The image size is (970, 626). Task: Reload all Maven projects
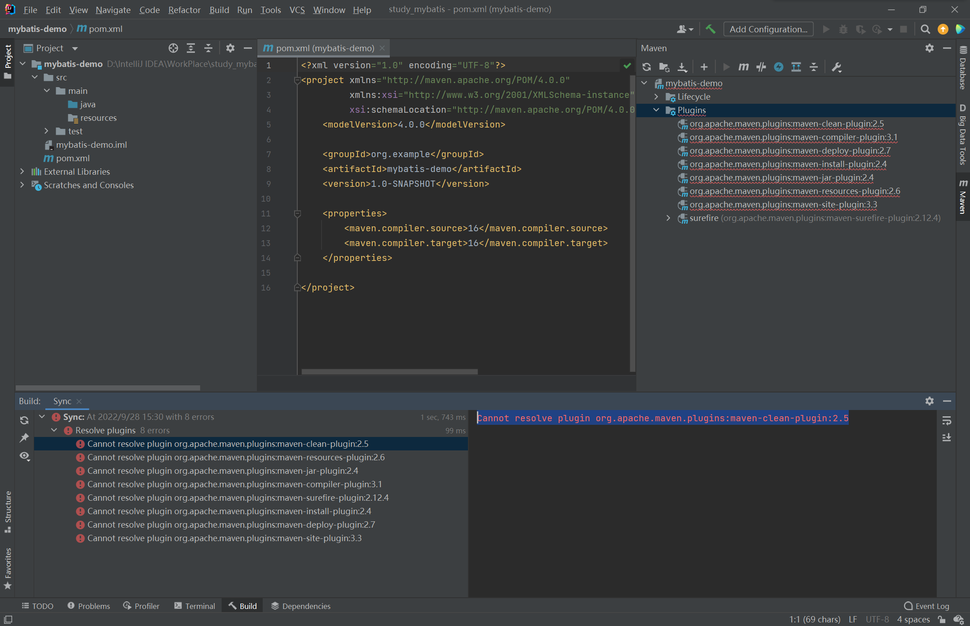pyautogui.click(x=647, y=67)
